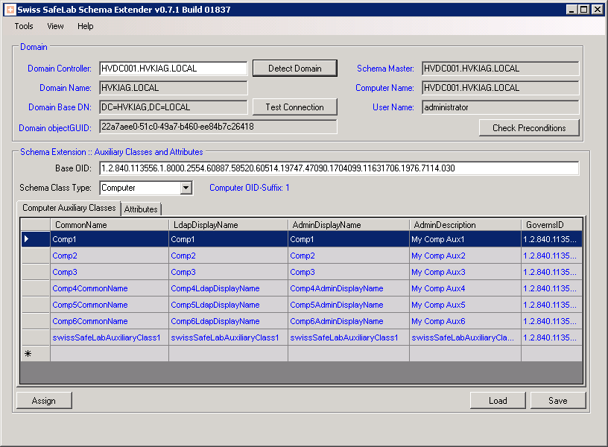Viewport: 608px width, 447px height.
Task: Click the Base OID text field
Action: (x=338, y=168)
